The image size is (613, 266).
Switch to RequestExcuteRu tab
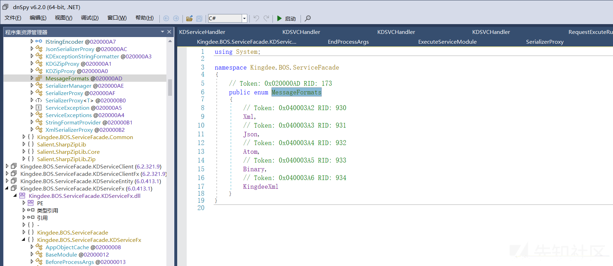[x=591, y=32]
